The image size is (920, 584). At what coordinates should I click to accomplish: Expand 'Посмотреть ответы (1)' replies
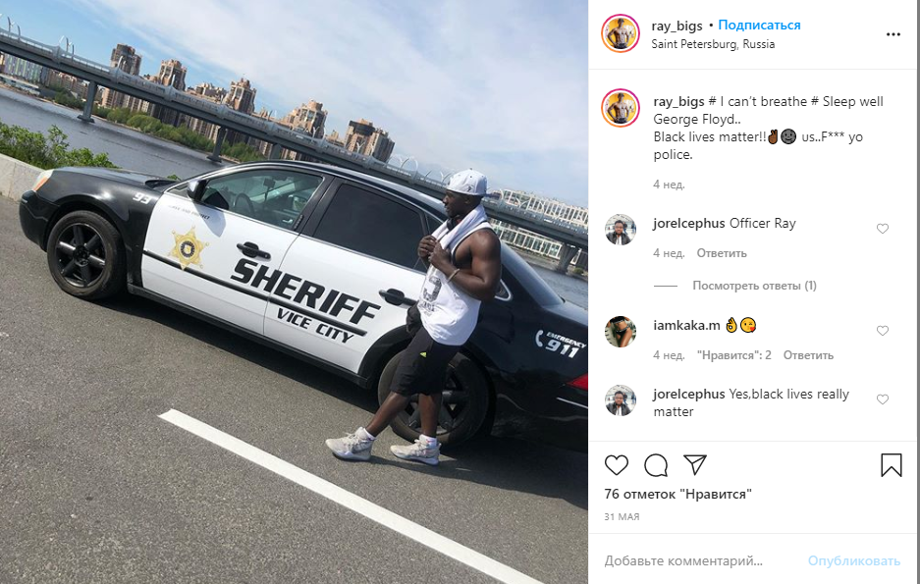tap(754, 286)
